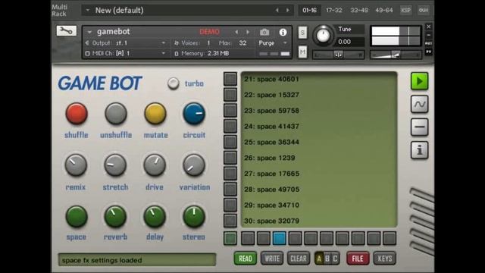
Task: Switch to the 33-48 rack page
Action: [x=359, y=10]
